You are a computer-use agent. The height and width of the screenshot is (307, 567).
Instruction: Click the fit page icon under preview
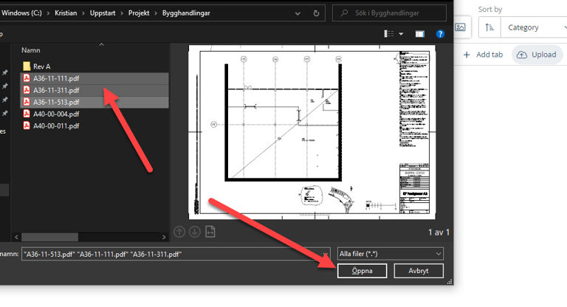(210, 232)
